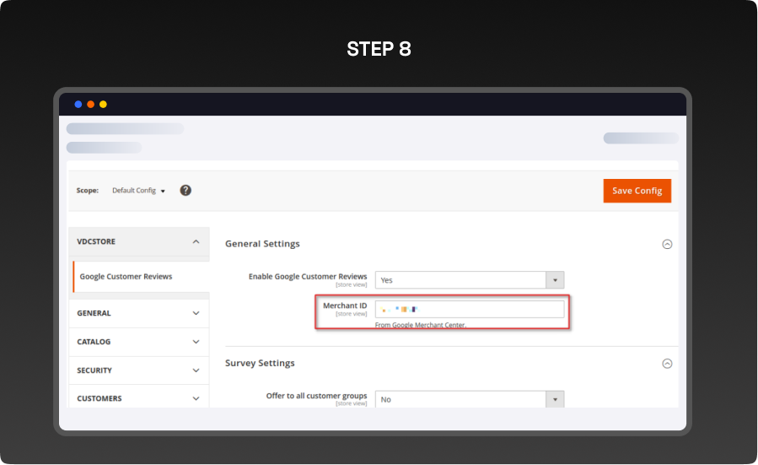Screen dimensions: 758x465
Task: Expand the SECURITY sidebar section
Action: pyautogui.click(x=196, y=370)
